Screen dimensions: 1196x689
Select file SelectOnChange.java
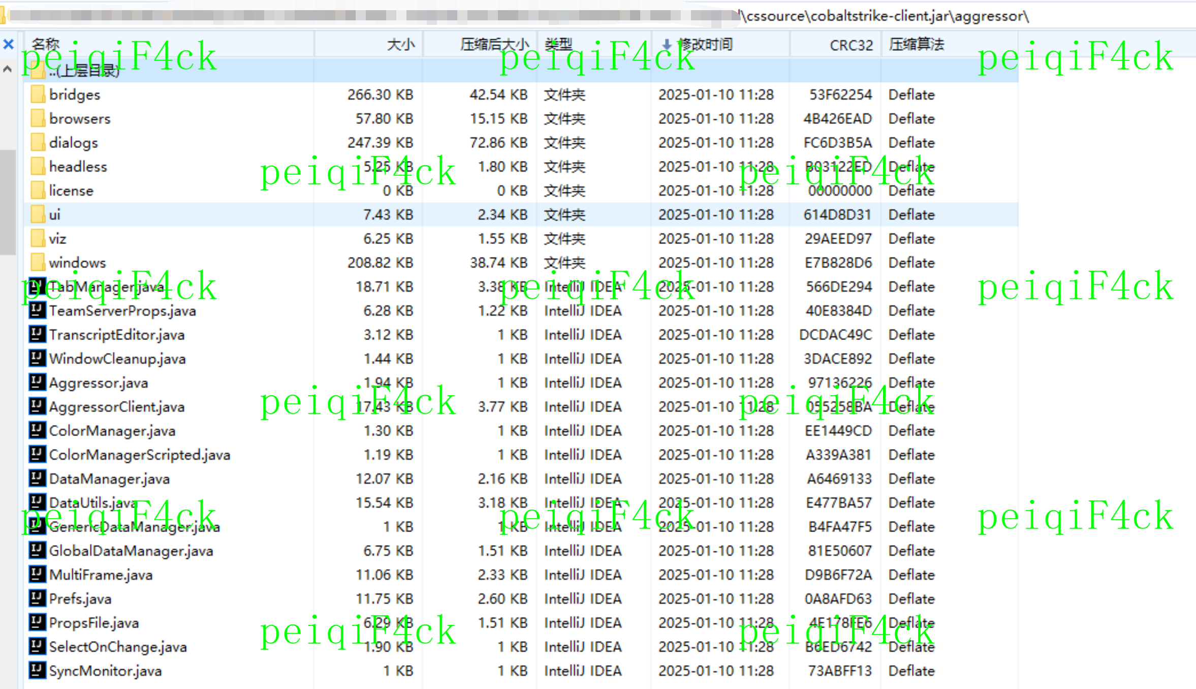point(118,647)
